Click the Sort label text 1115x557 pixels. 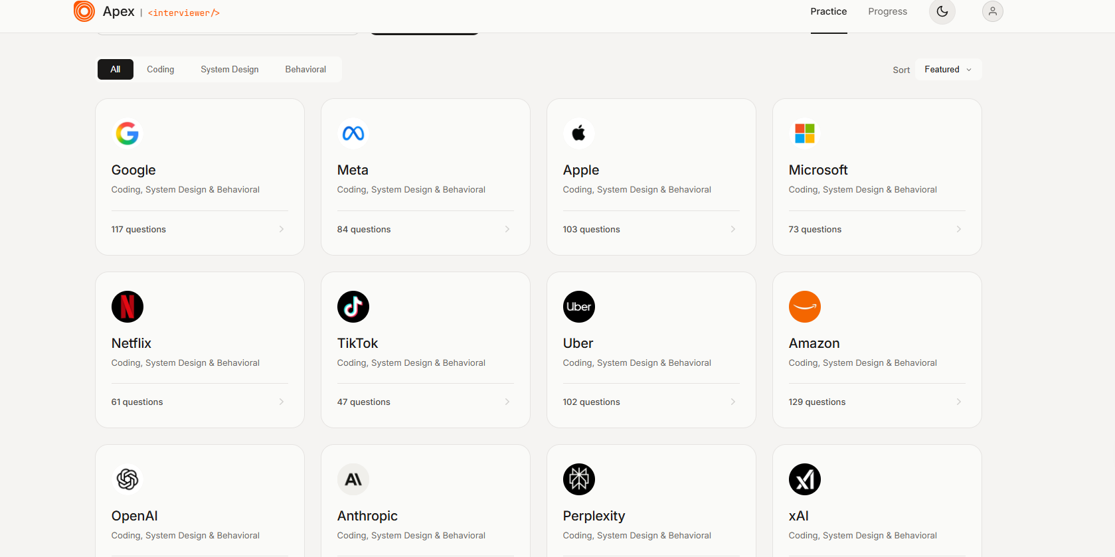point(901,70)
